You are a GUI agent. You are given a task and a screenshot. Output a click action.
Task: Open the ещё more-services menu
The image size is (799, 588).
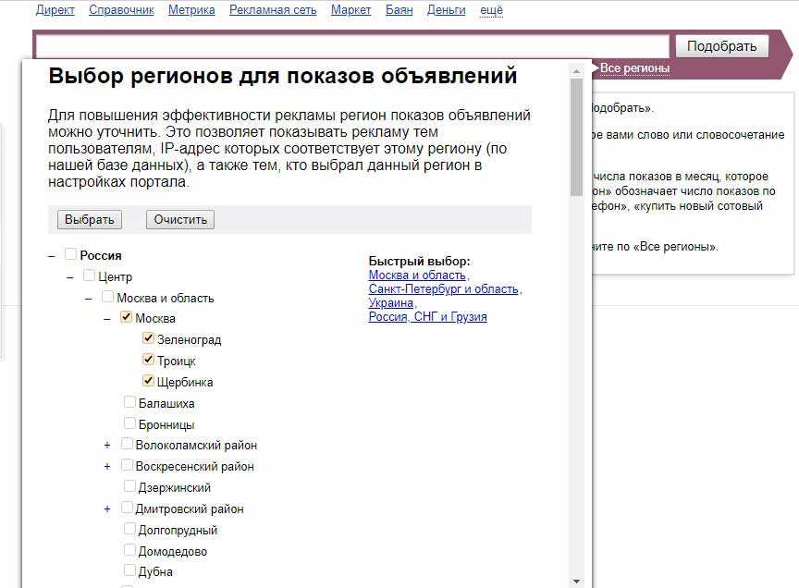point(491,10)
